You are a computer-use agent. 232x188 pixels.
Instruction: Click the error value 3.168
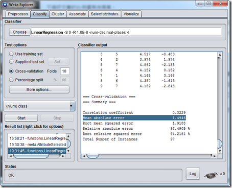point(169,76)
